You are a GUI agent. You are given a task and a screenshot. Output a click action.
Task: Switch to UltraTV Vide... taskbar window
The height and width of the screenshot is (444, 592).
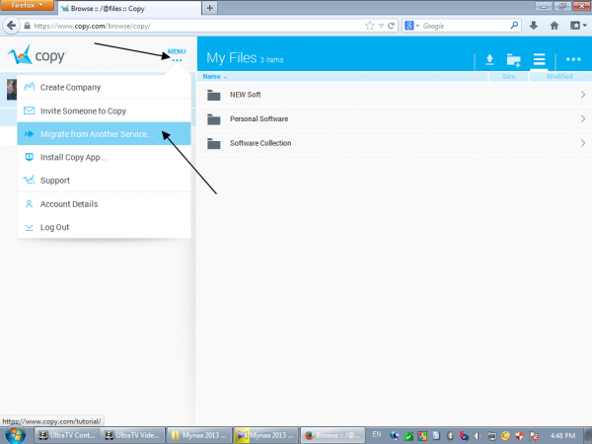pos(132,435)
